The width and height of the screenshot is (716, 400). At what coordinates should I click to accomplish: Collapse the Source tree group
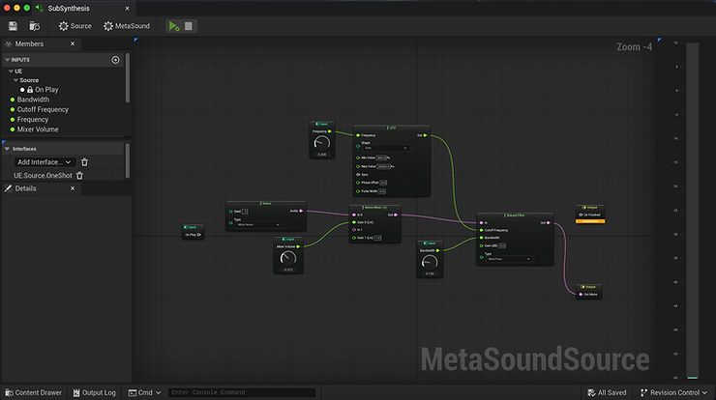(16, 80)
